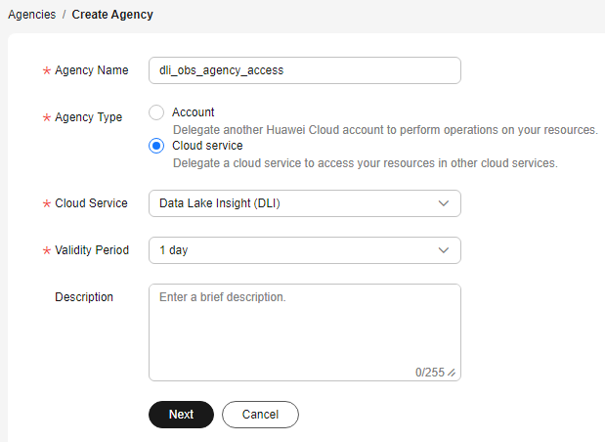Click the Agency Name label

(92, 70)
